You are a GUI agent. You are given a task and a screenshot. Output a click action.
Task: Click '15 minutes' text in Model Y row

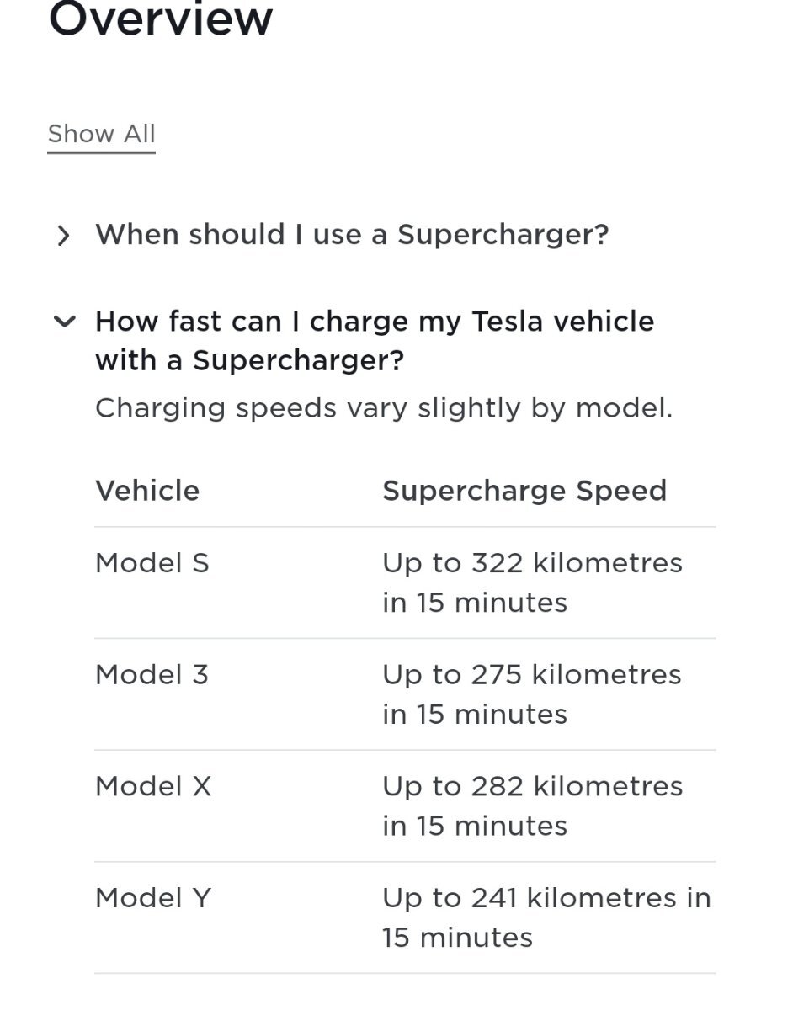[457, 938]
